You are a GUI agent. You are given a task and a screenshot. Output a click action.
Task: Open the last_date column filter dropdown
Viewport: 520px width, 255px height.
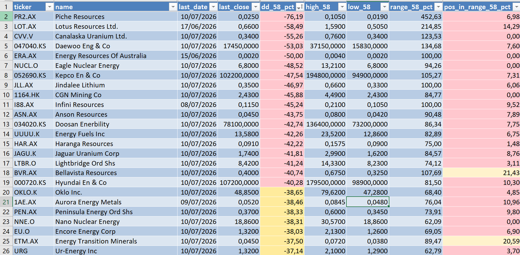212,7
